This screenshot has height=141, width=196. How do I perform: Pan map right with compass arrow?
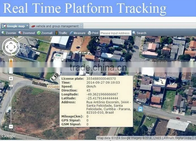tap(15, 47)
